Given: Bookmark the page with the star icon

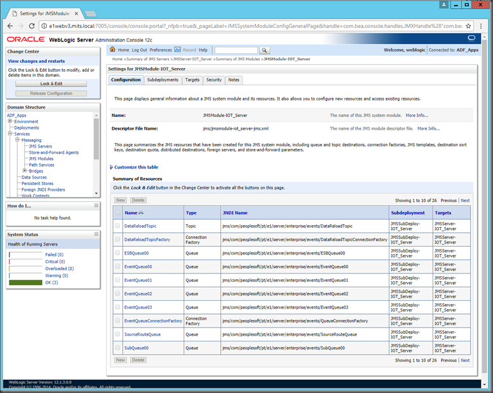Looking at the screenshot, I should click(468, 26).
